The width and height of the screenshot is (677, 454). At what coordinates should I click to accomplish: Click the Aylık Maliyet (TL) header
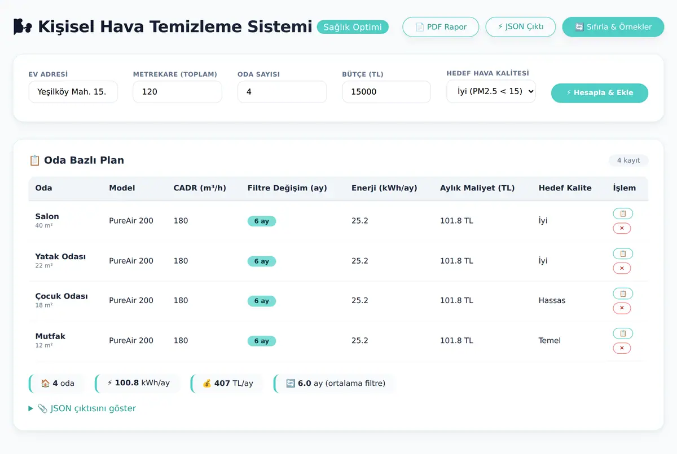(x=477, y=188)
